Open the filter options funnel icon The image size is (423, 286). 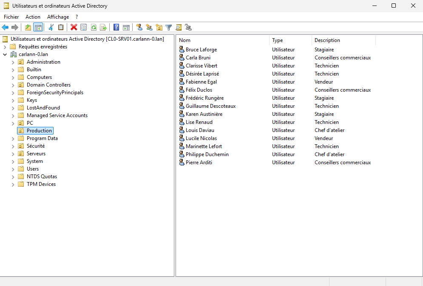pyautogui.click(x=169, y=27)
